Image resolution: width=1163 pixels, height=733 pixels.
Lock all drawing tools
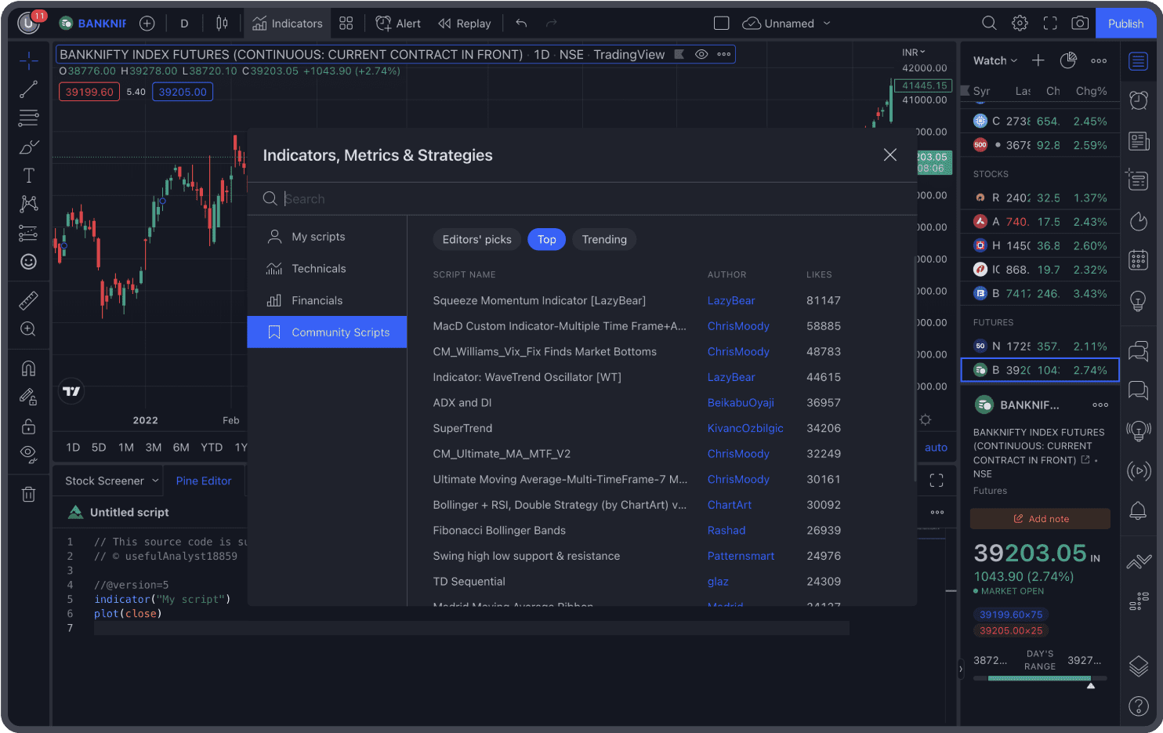[x=28, y=426]
